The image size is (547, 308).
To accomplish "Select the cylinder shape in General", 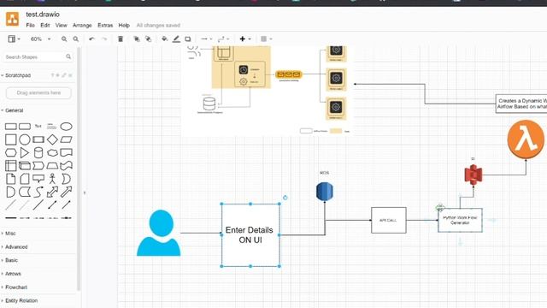I will pyautogui.click(x=38, y=152).
